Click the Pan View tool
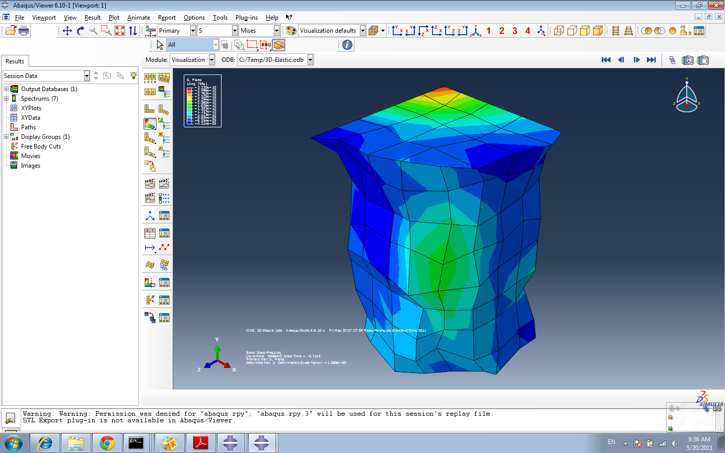The image size is (725, 453). pos(67,31)
